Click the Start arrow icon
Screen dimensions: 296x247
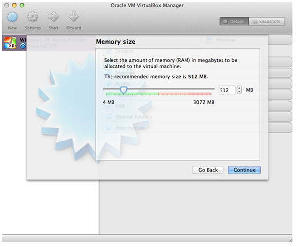(53, 17)
